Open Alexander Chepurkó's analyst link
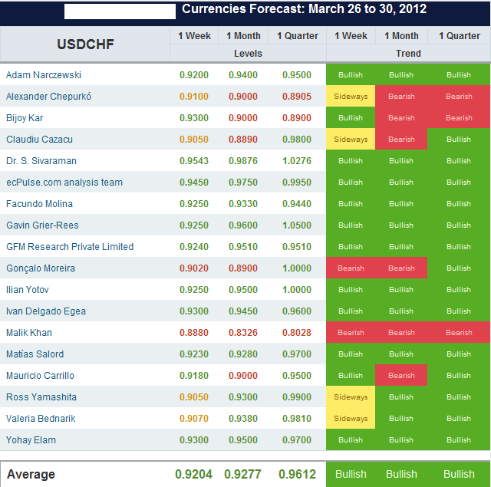 (x=48, y=97)
